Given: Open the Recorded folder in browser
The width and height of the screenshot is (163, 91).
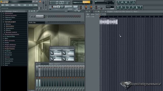Looking at the screenshot, I should point(8,53).
